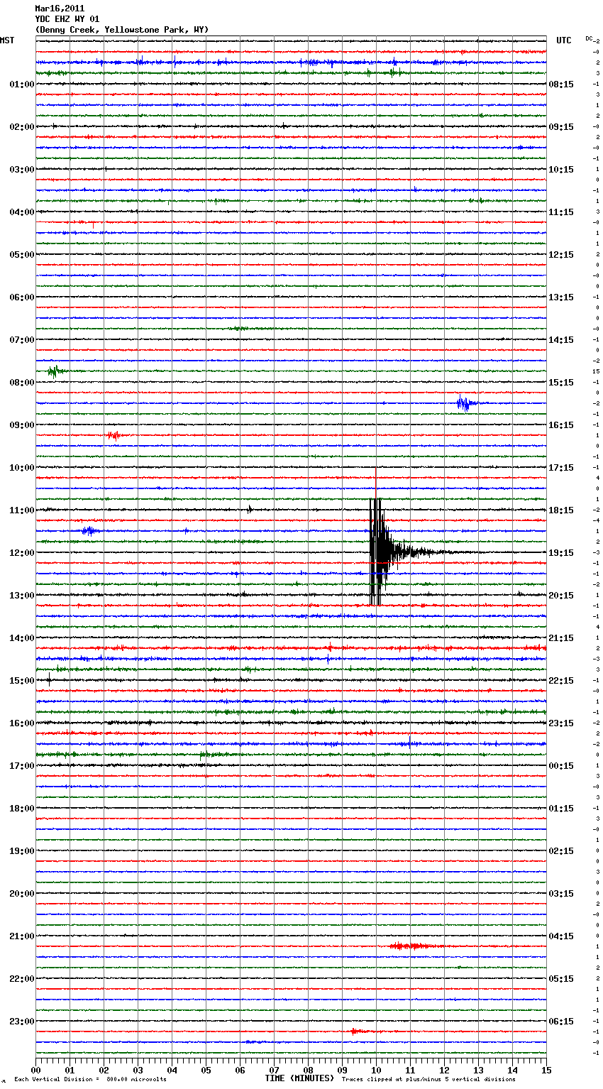The image size is (603, 1089).
Task: Select the 20:00 MST time label
Action: click(x=22, y=894)
